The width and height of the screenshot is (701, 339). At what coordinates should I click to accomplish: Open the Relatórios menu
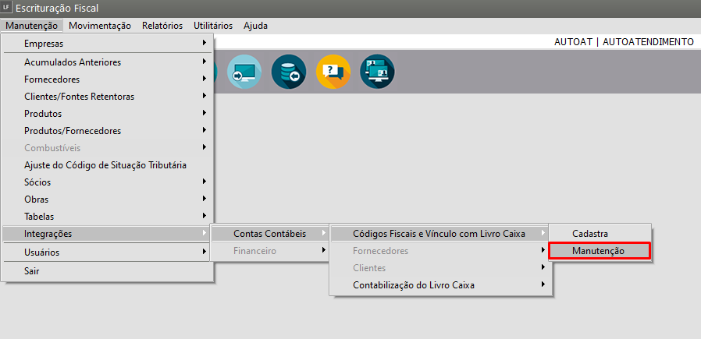[x=162, y=26]
